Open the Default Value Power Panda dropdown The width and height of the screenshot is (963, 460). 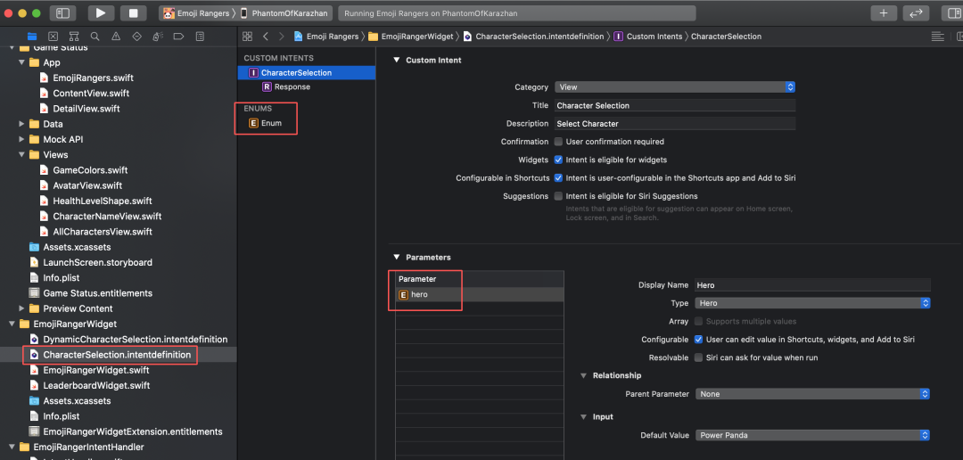[x=812, y=435]
